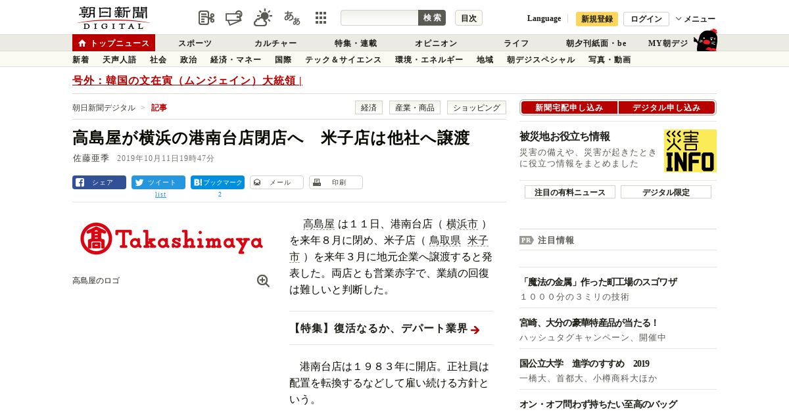Expand the メニュー dropdown
The width and height of the screenshot is (789, 414).
pyautogui.click(x=696, y=19)
